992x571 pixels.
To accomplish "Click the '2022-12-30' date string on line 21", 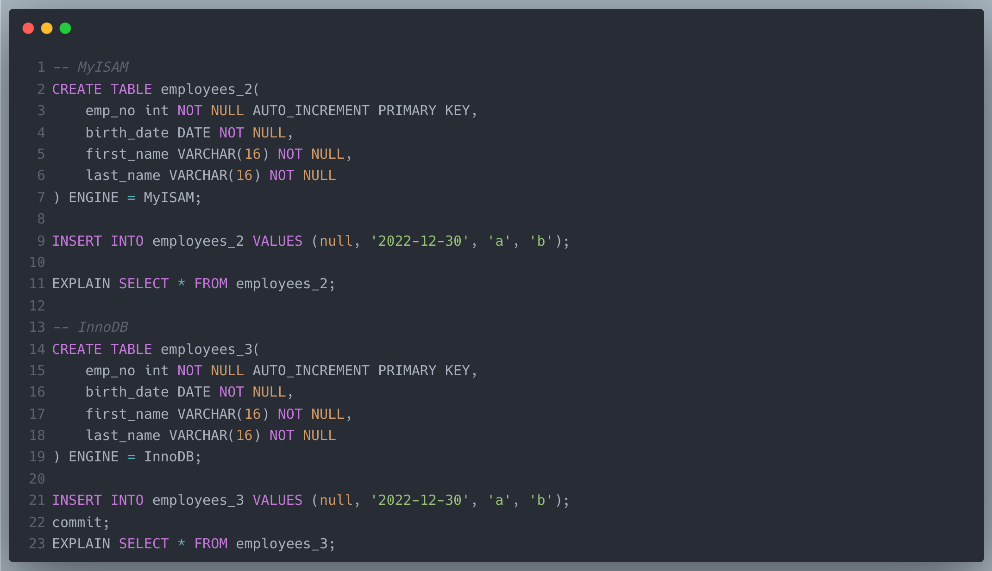I will (420, 500).
